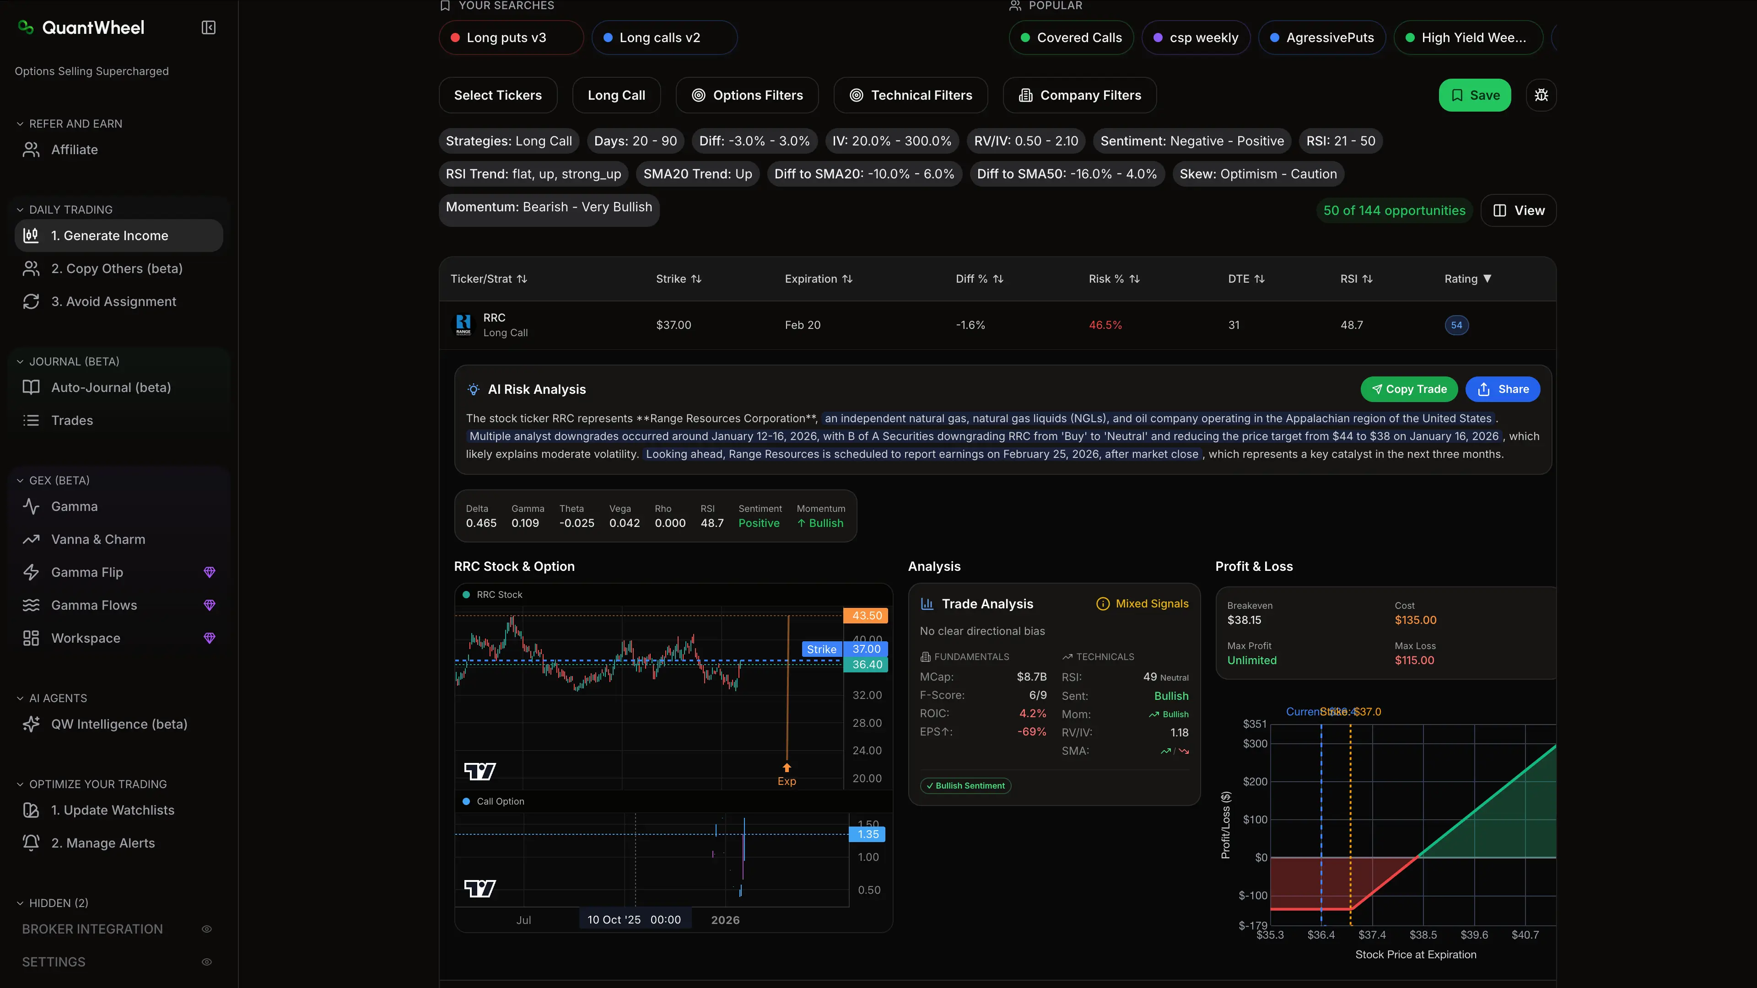Click the RSI: 21 - 50 filter chip
1757x988 pixels.
[x=1340, y=141]
